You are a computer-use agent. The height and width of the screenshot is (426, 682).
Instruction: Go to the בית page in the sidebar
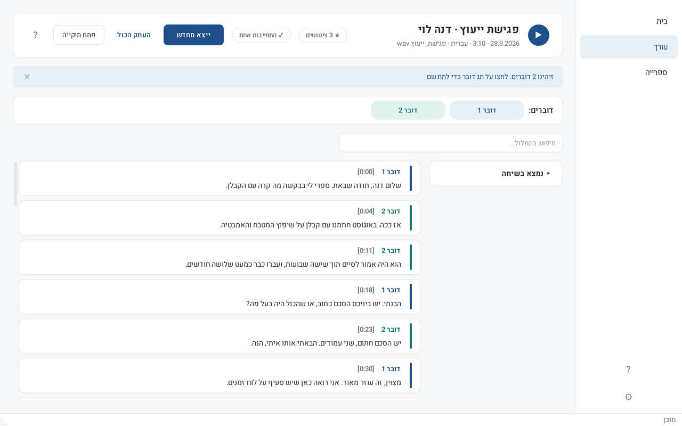pos(629,21)
